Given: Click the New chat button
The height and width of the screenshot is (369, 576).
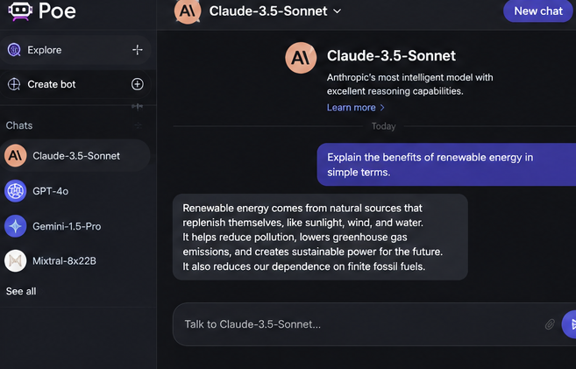Looking at the screenshot, I should coord(537,11).
